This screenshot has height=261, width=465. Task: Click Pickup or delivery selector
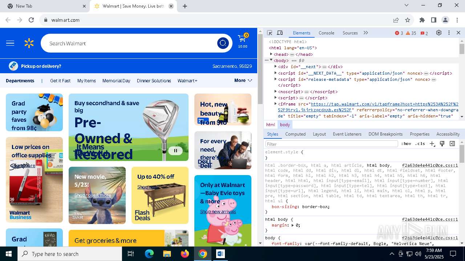pyautogui.click(x=35, y=66)
